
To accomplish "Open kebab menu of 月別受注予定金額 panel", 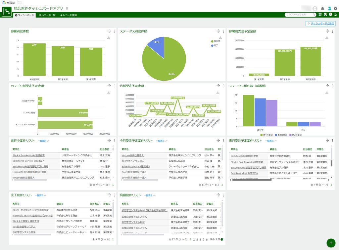I will point(223,86).
